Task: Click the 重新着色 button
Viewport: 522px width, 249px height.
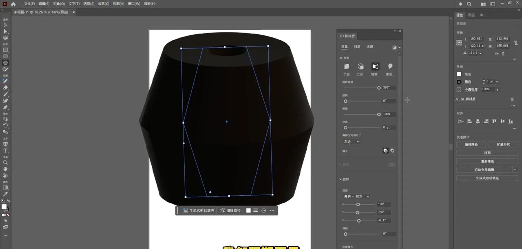Action: pos(487,161)
